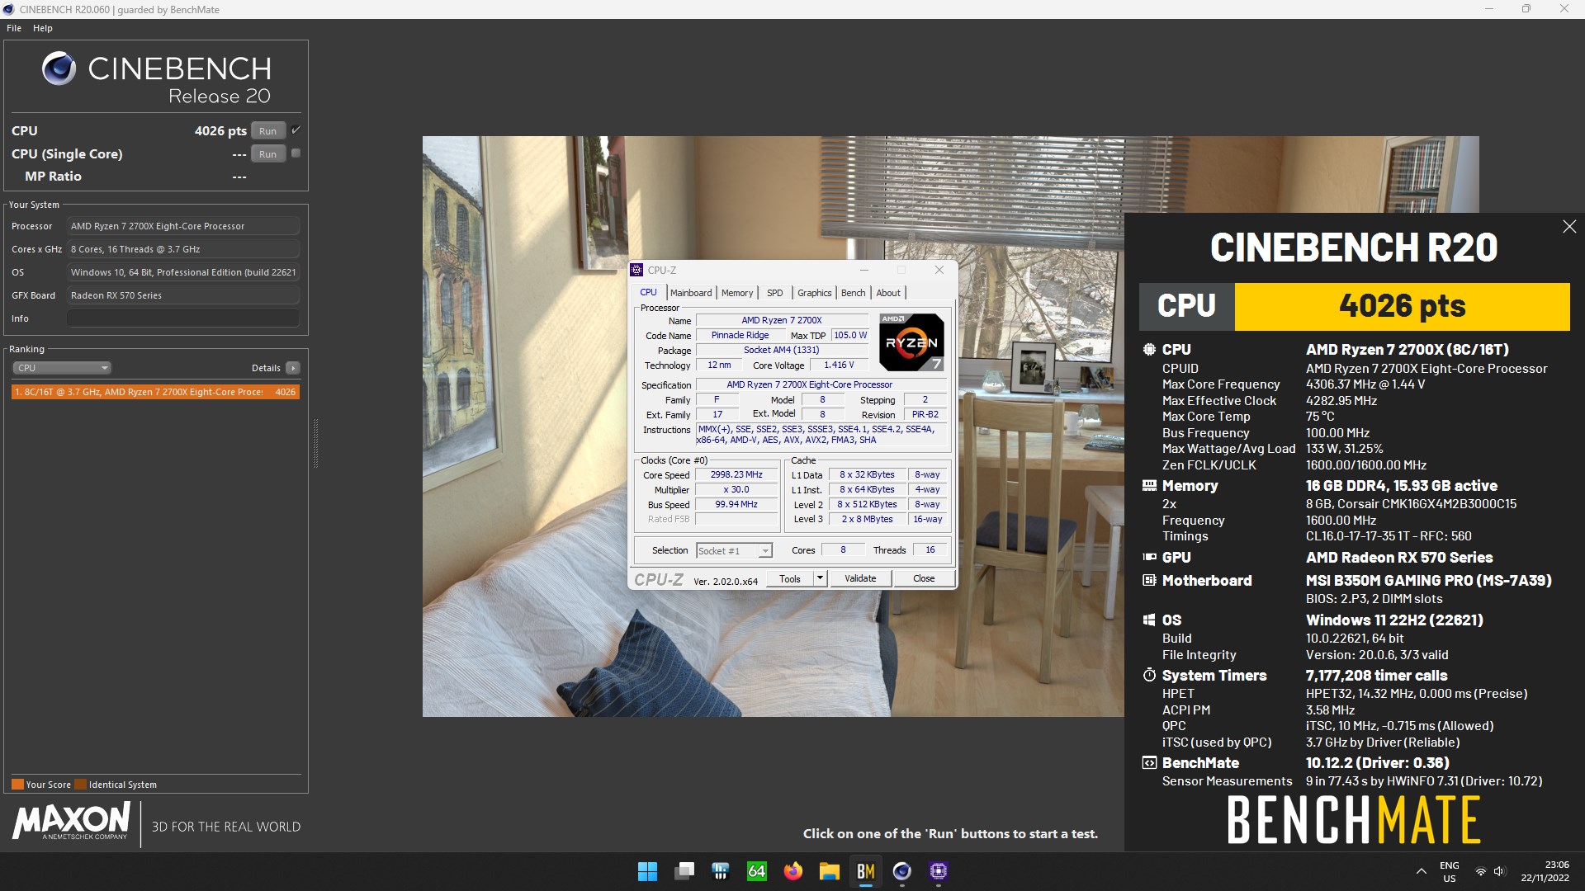1585x891 pixels.
Task: Click the 4026 pts score banner
Action: point(1402,306)
